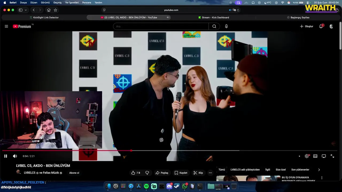Cast the video with the AirPlay icon
The height and width of the screenshot is (192, 342).
324,156
